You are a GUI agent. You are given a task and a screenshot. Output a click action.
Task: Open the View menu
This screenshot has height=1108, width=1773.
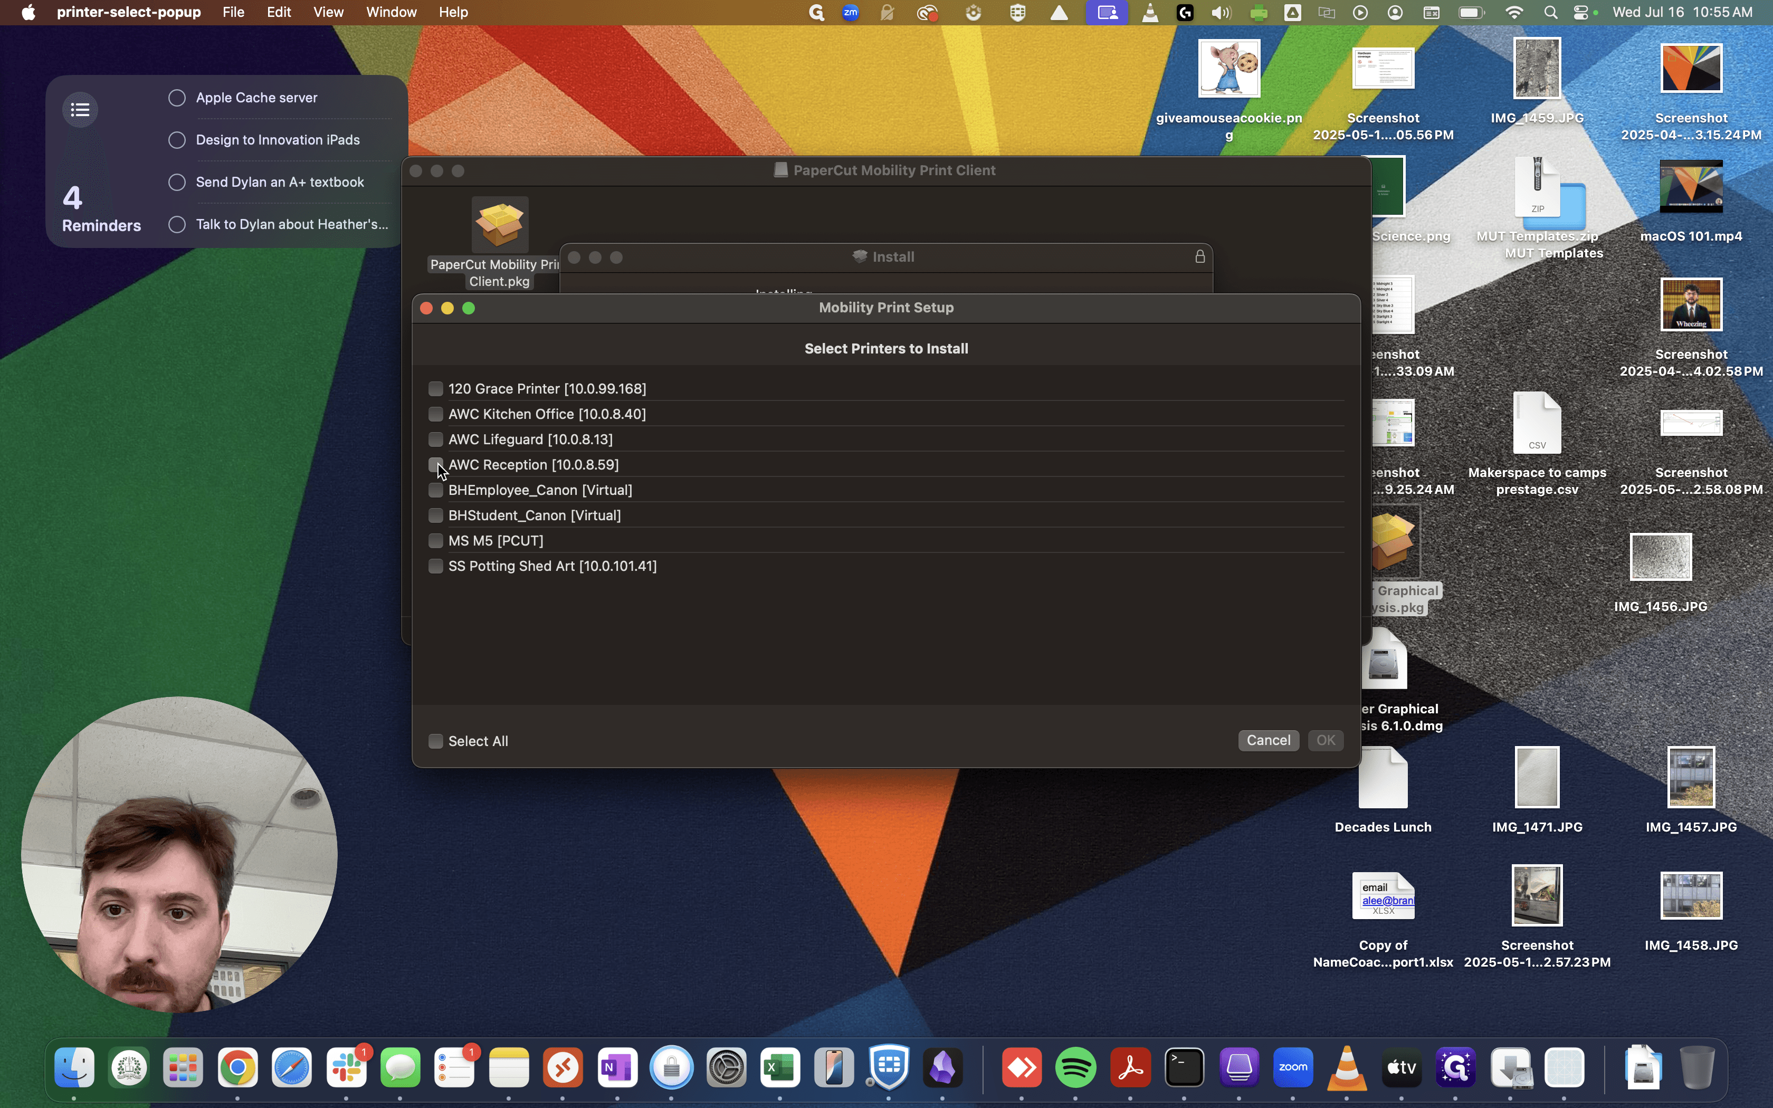coord(329,13)
